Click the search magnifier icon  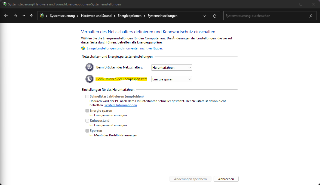311,16
